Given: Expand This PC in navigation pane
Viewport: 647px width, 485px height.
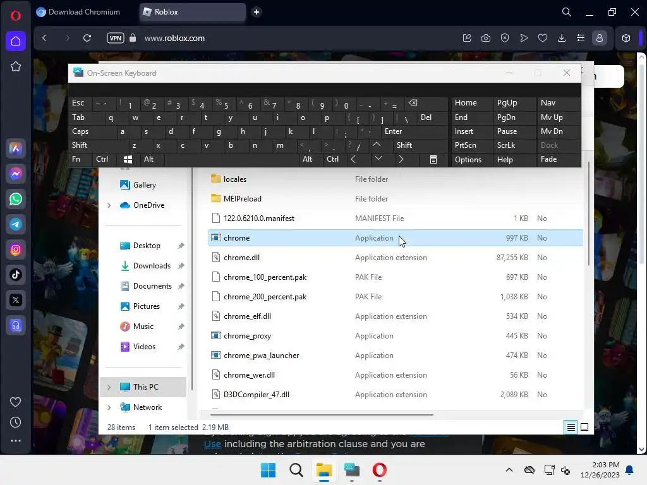Looking at the screenshot, I should (x=109, y=387).
